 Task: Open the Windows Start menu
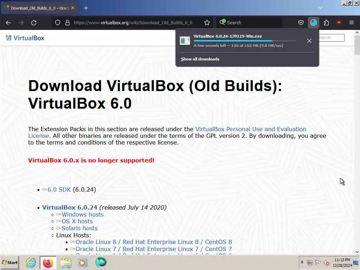[9, 262]
